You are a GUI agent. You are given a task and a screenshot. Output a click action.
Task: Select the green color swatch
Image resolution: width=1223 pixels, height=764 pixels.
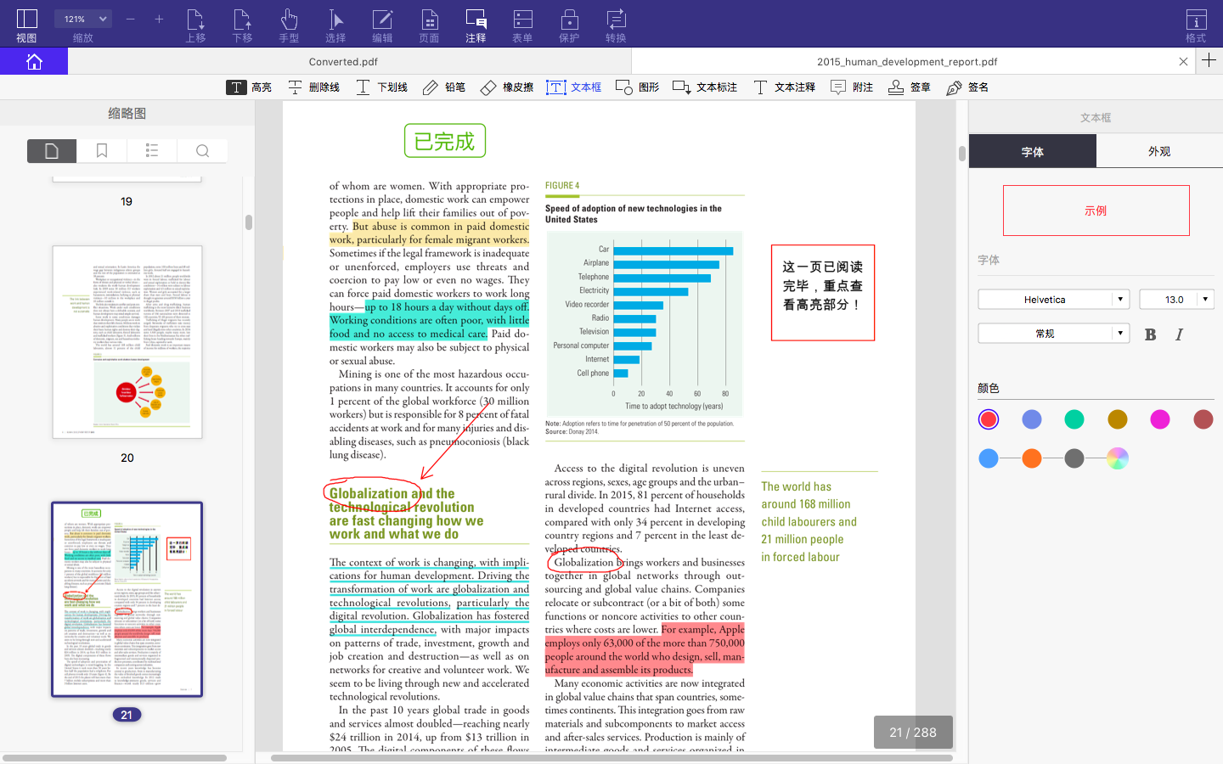1074,419
